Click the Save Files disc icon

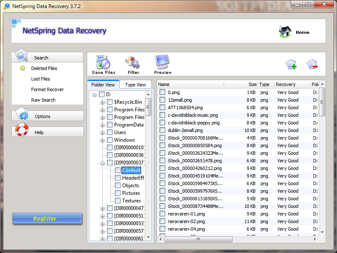(x=103, y=62)
